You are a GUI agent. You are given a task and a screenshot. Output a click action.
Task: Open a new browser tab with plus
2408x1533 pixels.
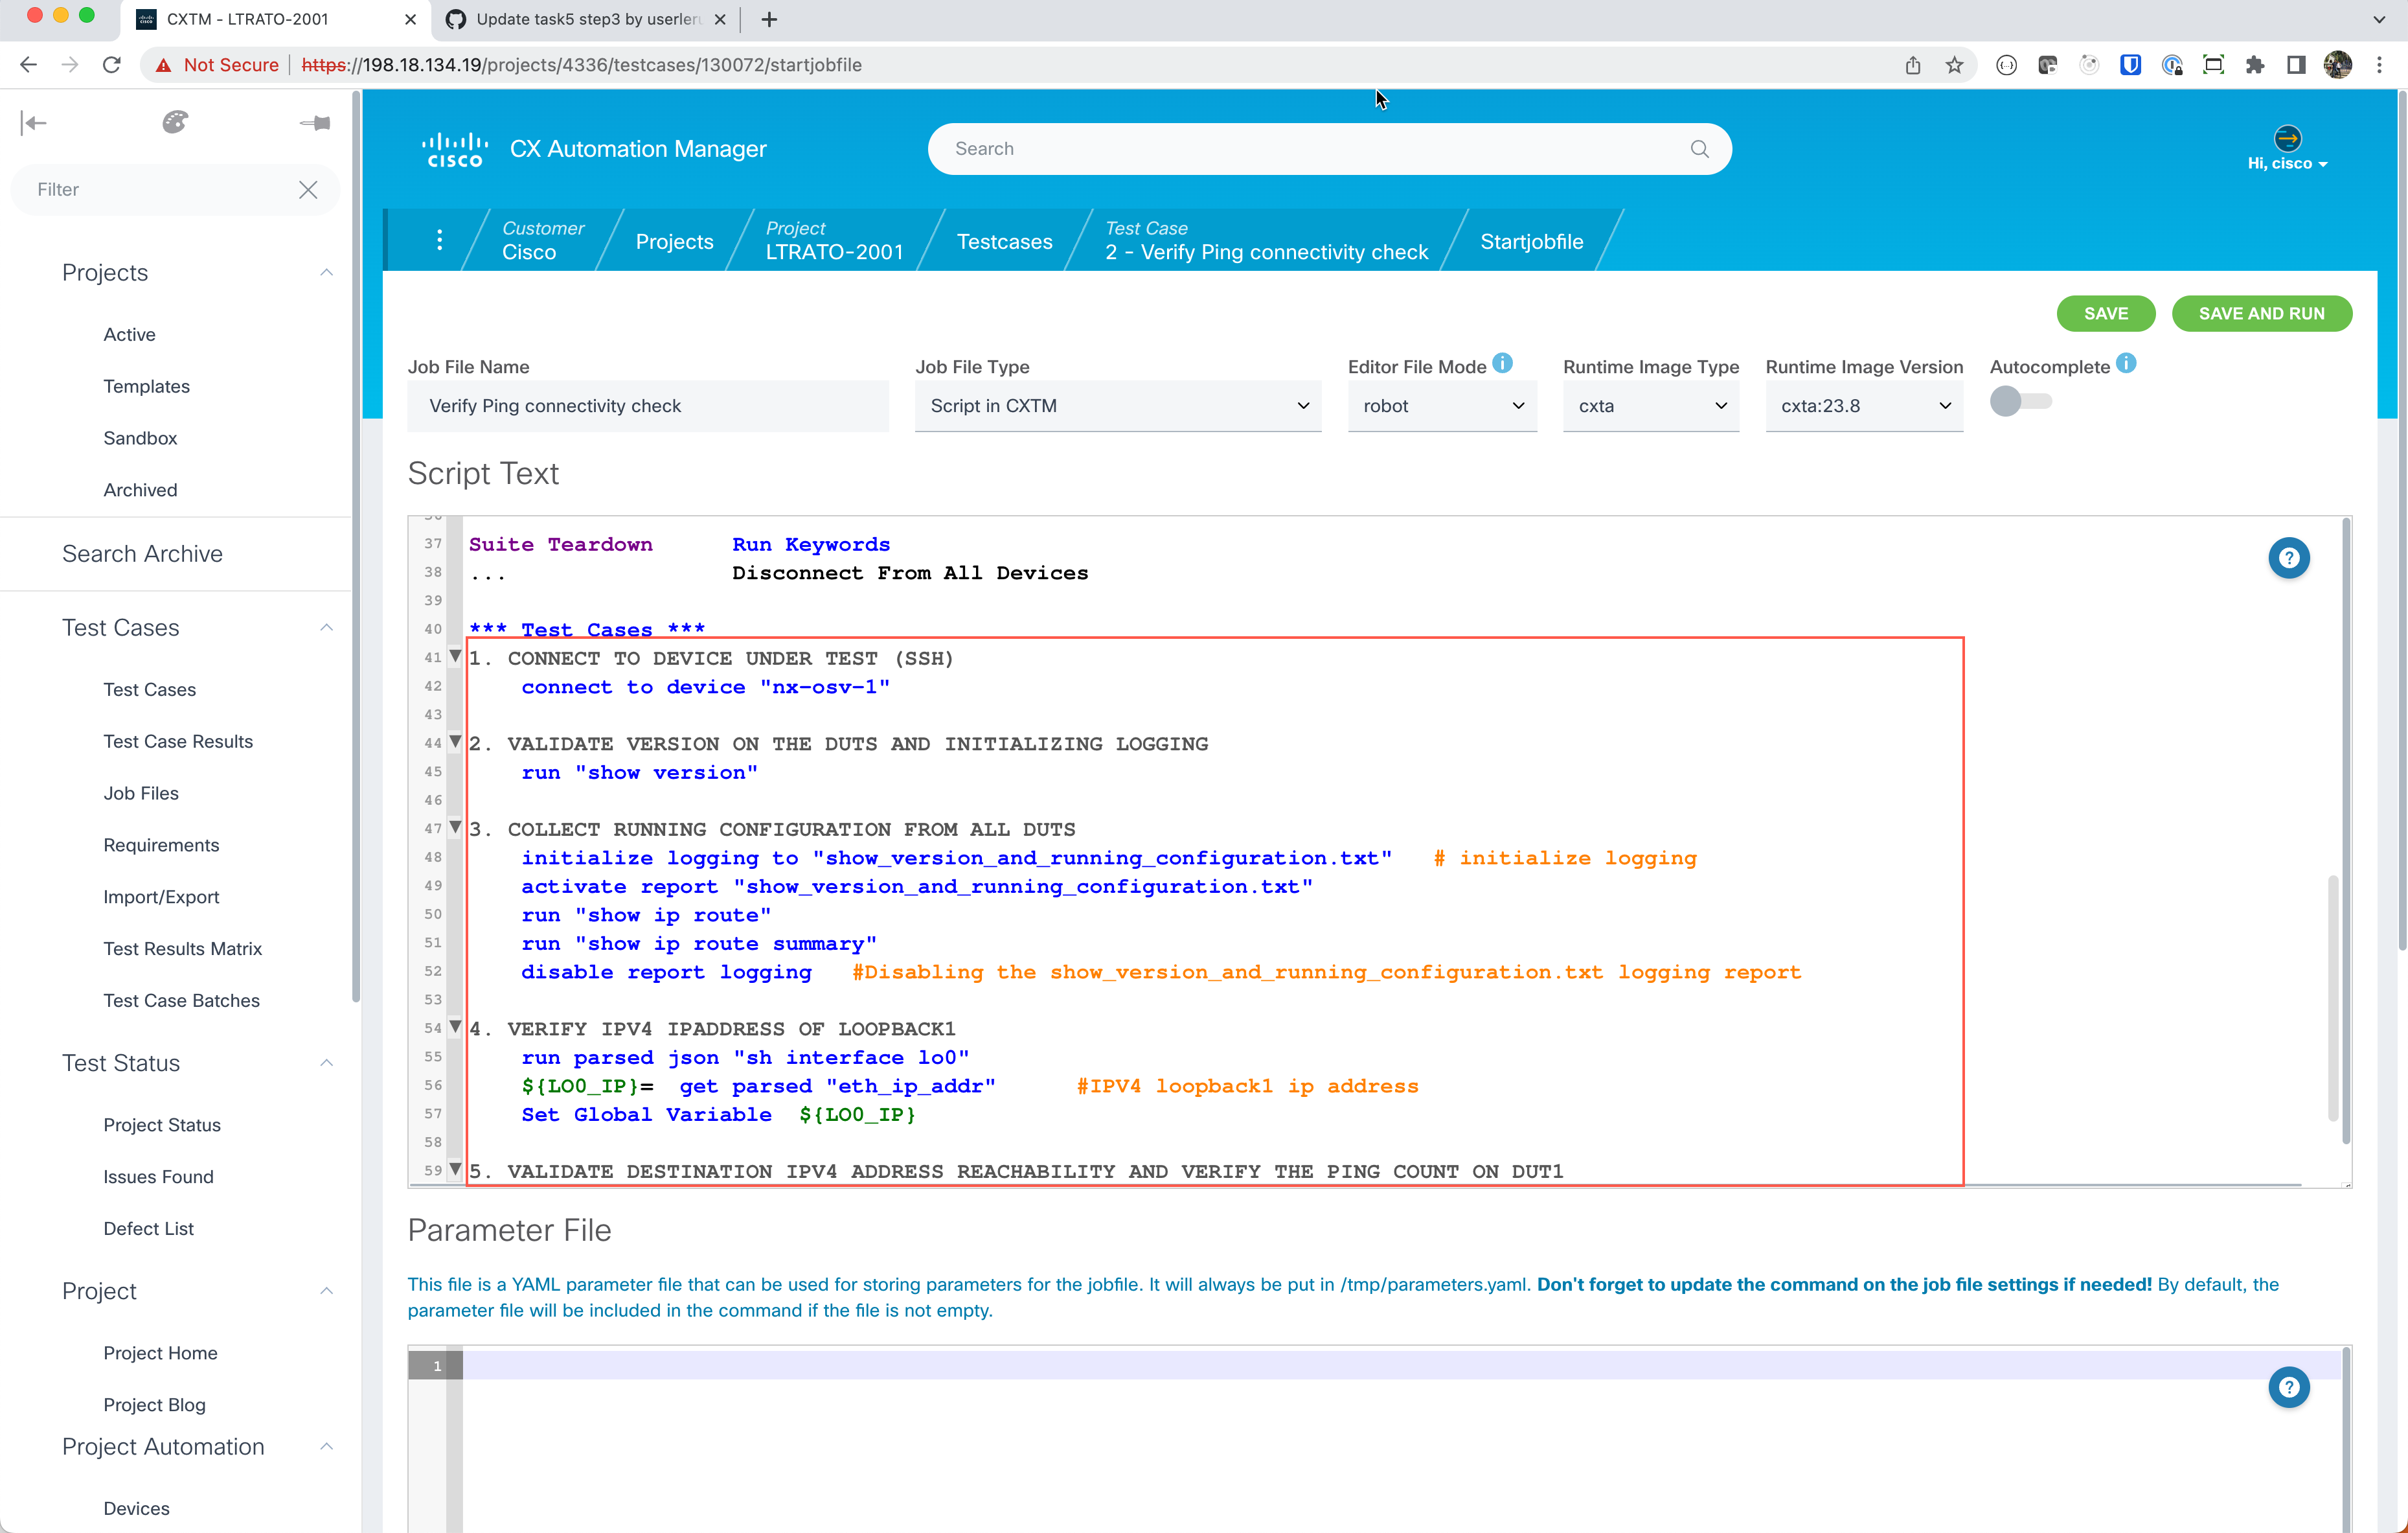(x=768, y=19)
